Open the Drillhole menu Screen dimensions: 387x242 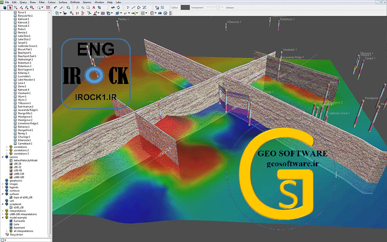coord(75,2)
